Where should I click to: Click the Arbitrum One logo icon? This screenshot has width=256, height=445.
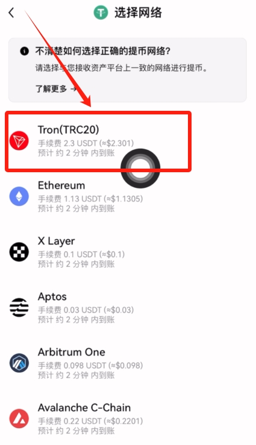(x=19, y=363)
